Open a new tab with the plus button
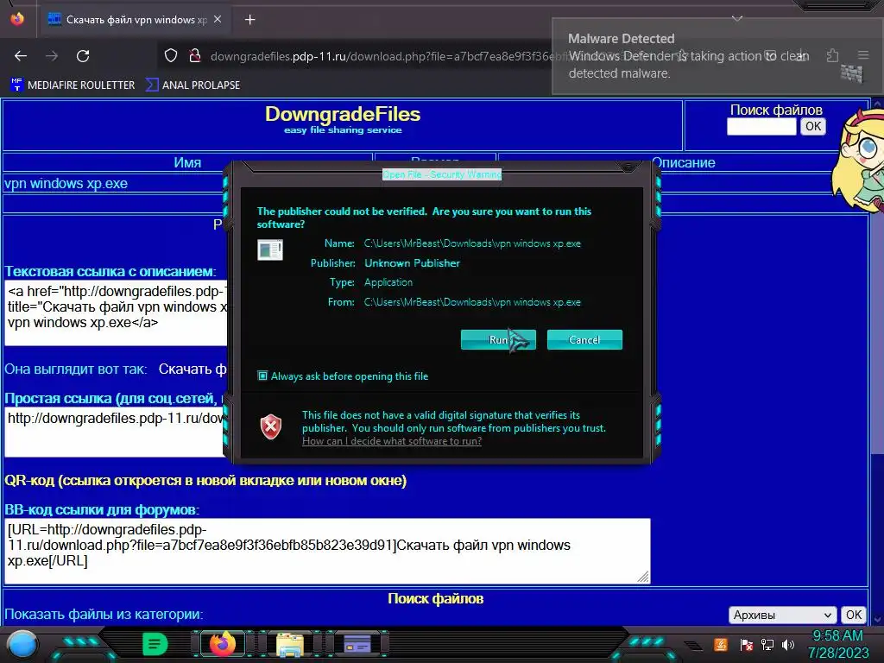The width and height of the screenshot is (884, 663). [x=249, y=20]
